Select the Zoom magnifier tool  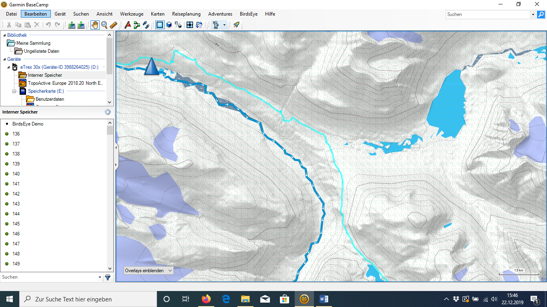point(104,25)
